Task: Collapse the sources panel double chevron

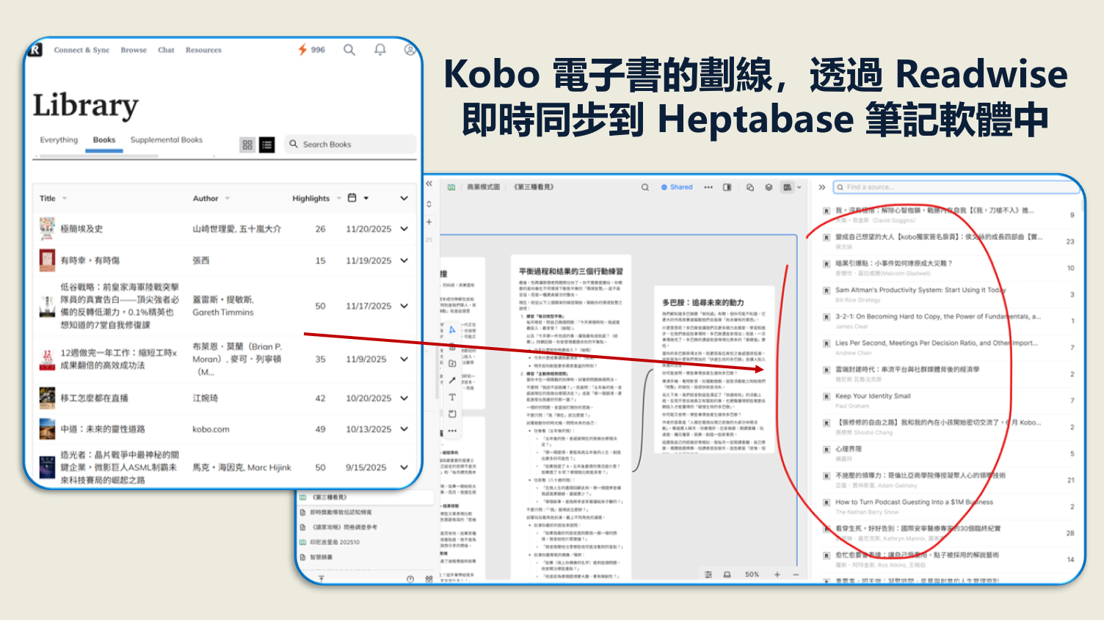Action: point(822,187)
